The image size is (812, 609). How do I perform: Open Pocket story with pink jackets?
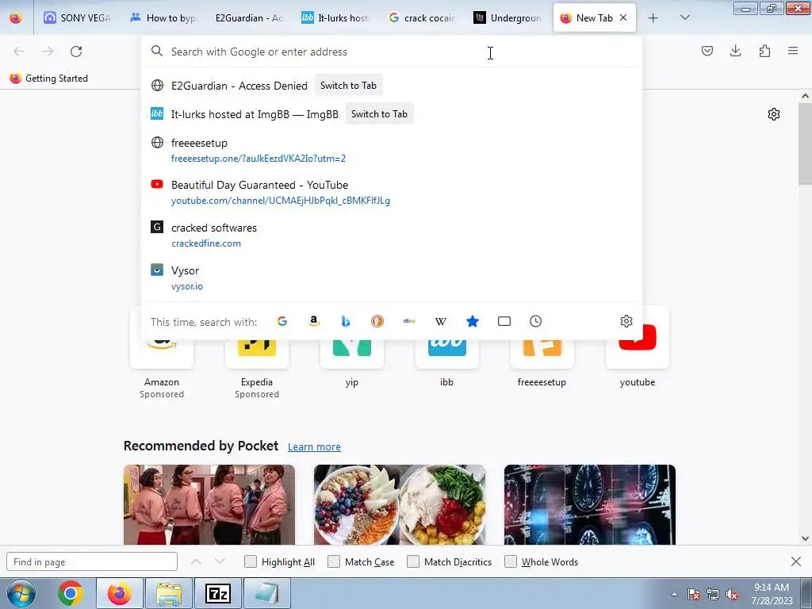pos(209,504)
